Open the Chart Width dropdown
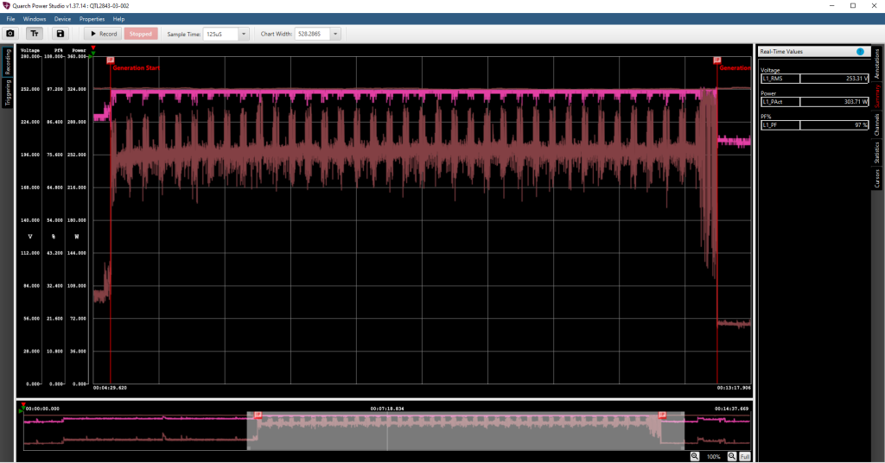This screenshot has height=463, width=885. click(335, 34)
